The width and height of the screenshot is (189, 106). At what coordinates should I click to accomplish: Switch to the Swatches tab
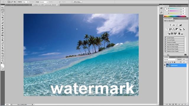172,6
